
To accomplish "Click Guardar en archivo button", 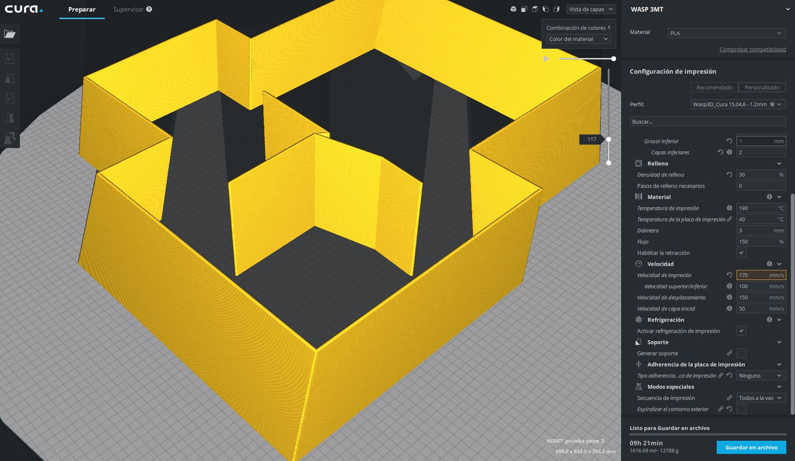I will tap(751, 447).
